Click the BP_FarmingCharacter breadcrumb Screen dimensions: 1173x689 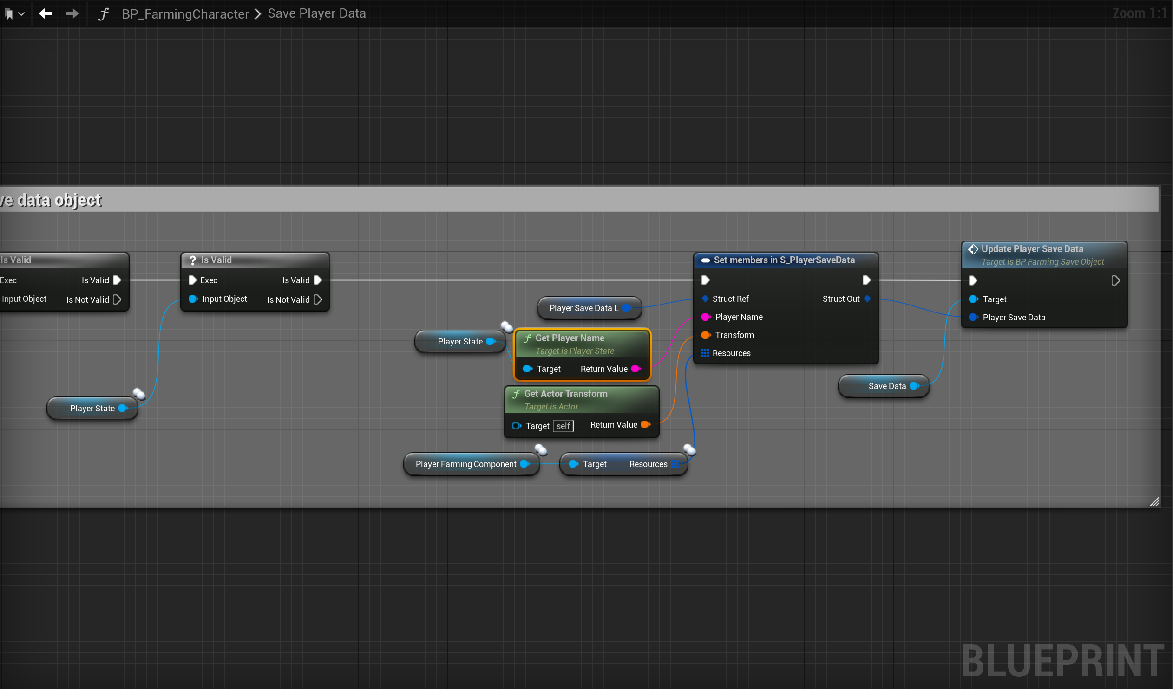coord(185,14)
